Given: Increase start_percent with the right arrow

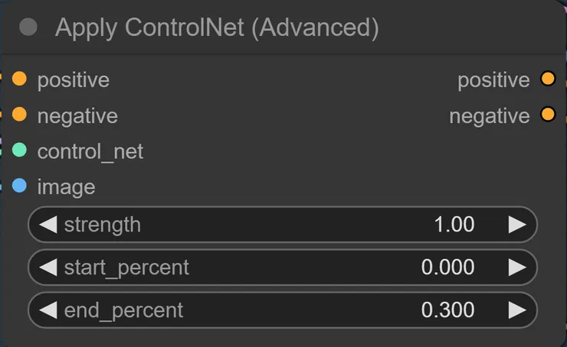Looking at the screenshot, I should (517, 267).
